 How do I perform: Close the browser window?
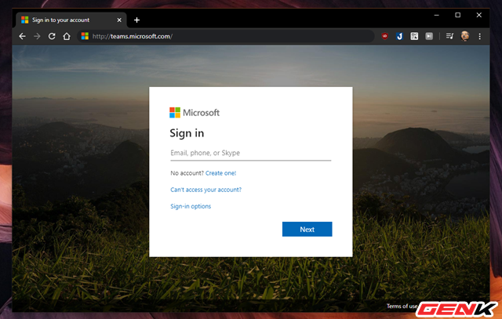coord(479,15)
